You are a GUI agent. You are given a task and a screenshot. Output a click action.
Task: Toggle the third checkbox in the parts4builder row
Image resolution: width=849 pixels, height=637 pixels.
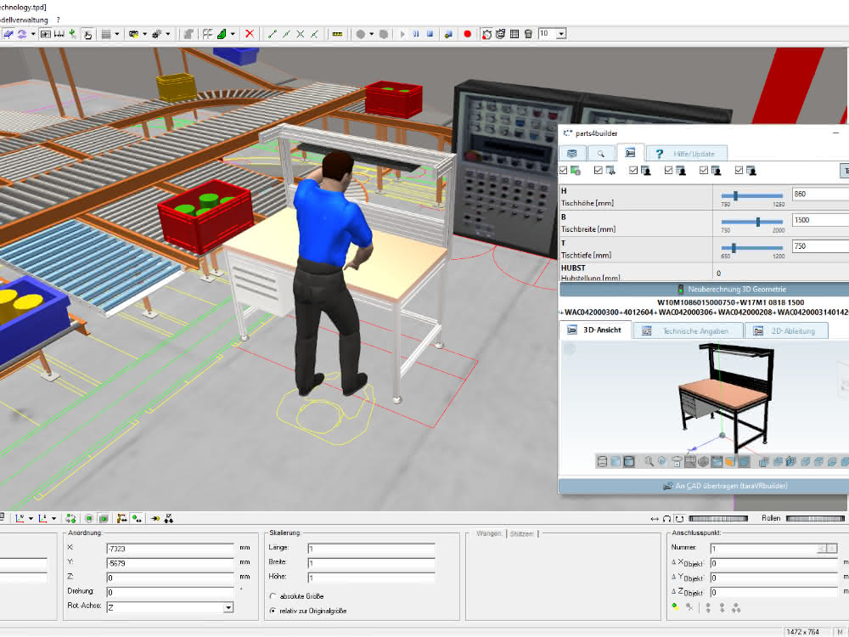point(633,171)
